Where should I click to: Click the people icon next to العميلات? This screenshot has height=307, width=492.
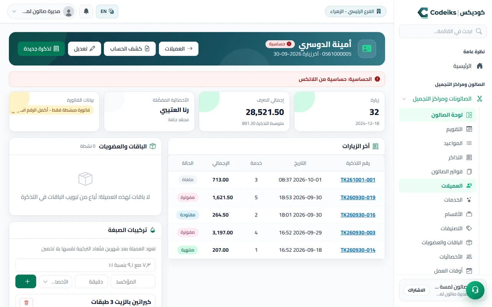(469, 186)
